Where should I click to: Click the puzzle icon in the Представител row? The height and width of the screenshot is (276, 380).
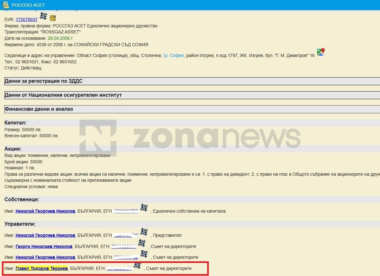[x=144, y=232]
